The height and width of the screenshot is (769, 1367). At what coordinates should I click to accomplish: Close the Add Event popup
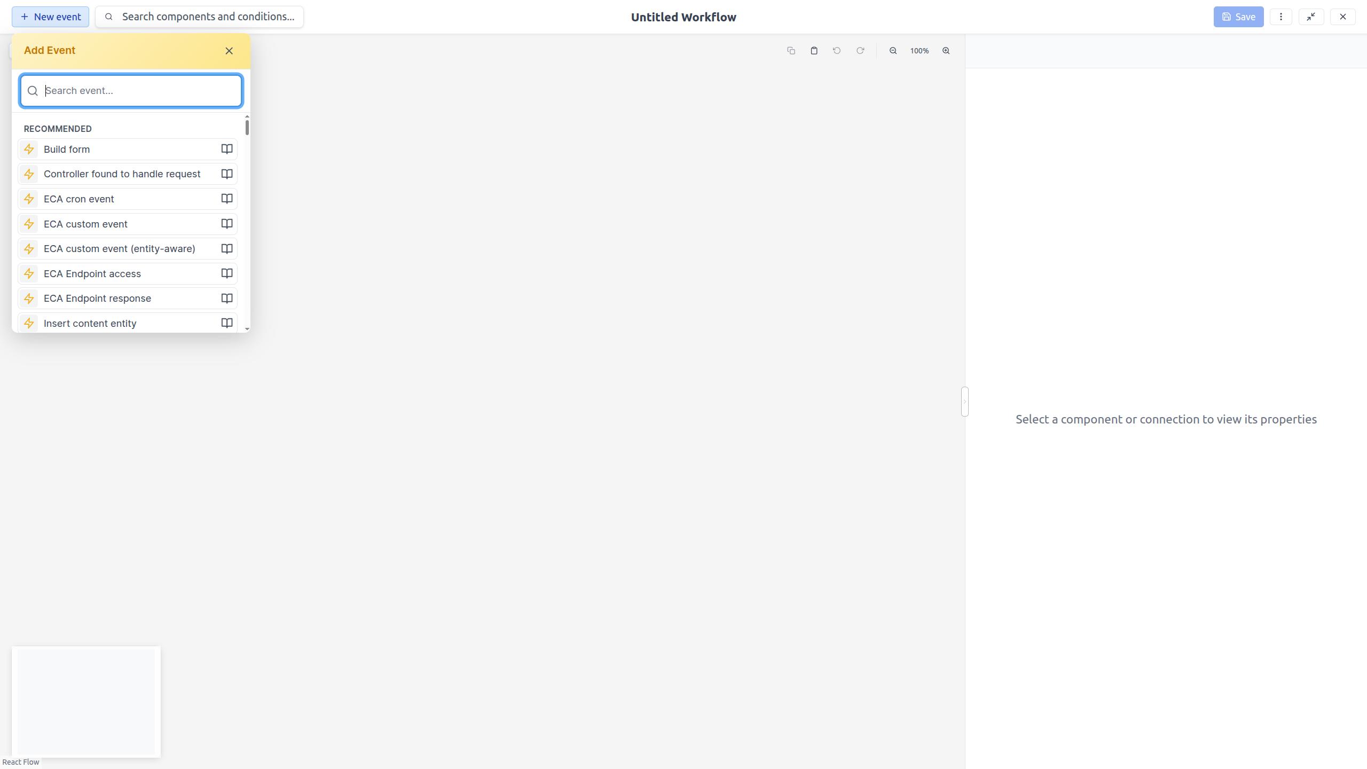(x=229, y=50)
